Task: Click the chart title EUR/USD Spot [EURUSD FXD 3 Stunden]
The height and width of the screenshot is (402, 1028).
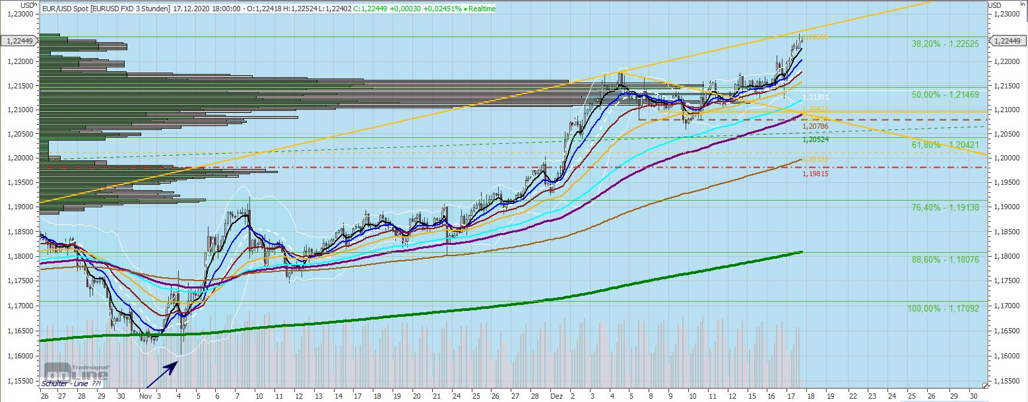Action: pyautogui.click(x=106, y=9)
